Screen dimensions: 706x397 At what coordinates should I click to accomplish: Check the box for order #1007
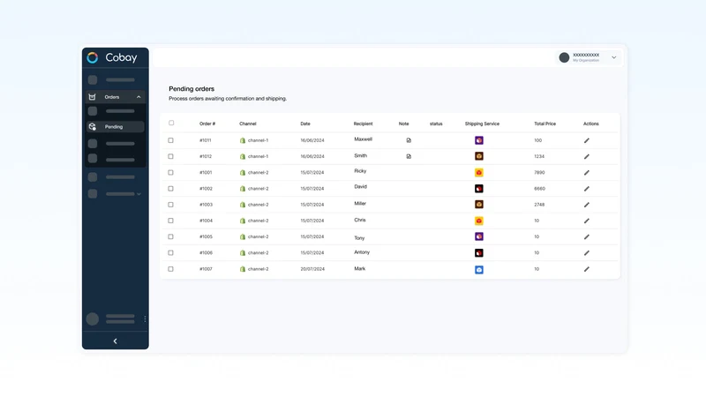coord(170,269)
